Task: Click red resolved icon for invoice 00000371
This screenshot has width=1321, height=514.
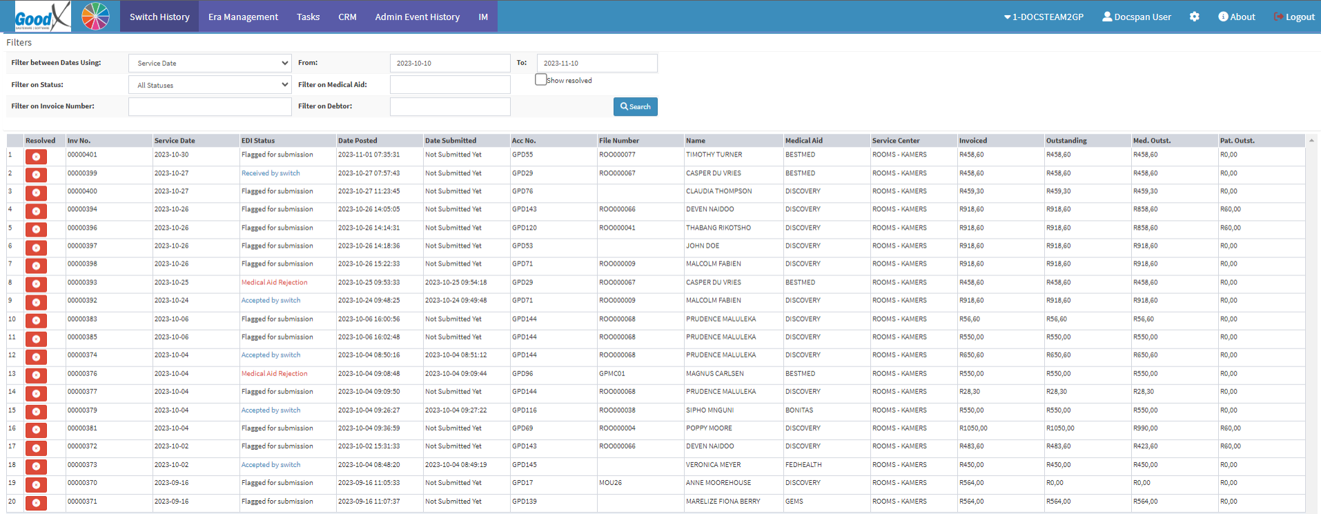Action: point(36,503)
